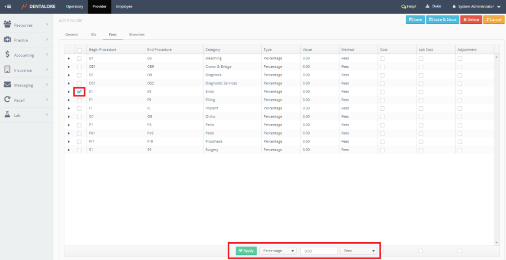Uncheck the Endo row selection checkbox
The image size is (506, 260).
coord(79,91)
